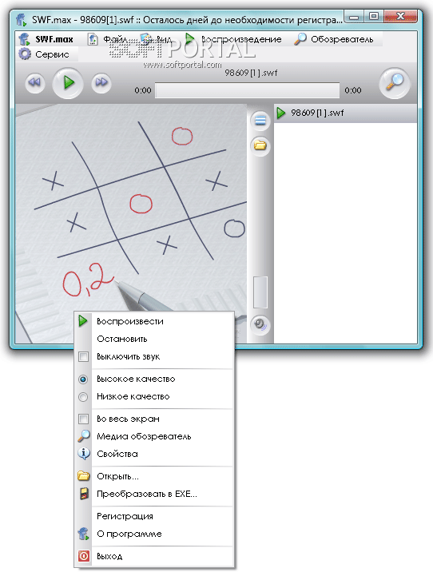Click the rewind playback button
The height and width of the screenshot is (580, 433).
pyautogui.click(x=35, y=82)
